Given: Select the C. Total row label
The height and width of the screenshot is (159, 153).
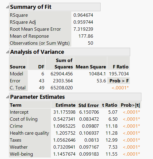Looking at the screenshot, I should coord(18,88).
